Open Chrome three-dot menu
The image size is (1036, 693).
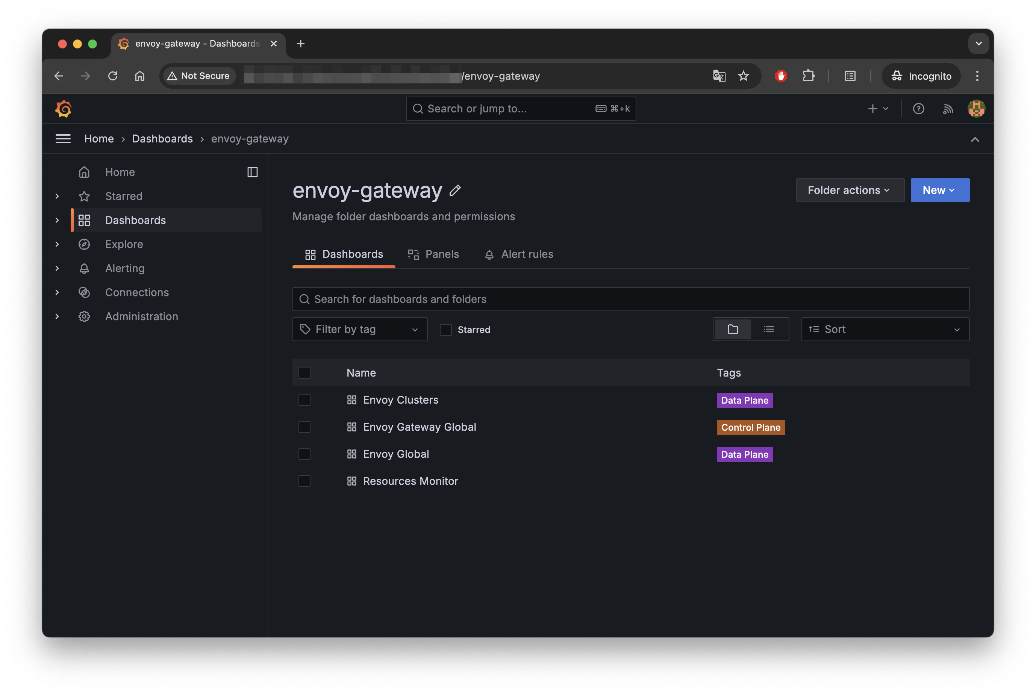tap(977, 76)
